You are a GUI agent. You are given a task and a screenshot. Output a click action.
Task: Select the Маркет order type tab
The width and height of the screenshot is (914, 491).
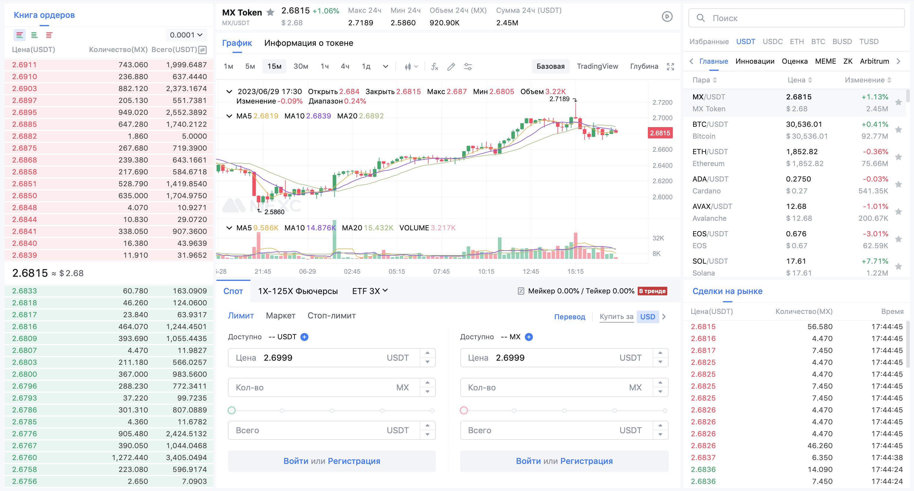coord(280,315)
